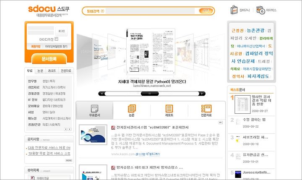Open the ezDMS2007 document thumbnail
This screenshot has width=302, height=180.
click(93, 135)
